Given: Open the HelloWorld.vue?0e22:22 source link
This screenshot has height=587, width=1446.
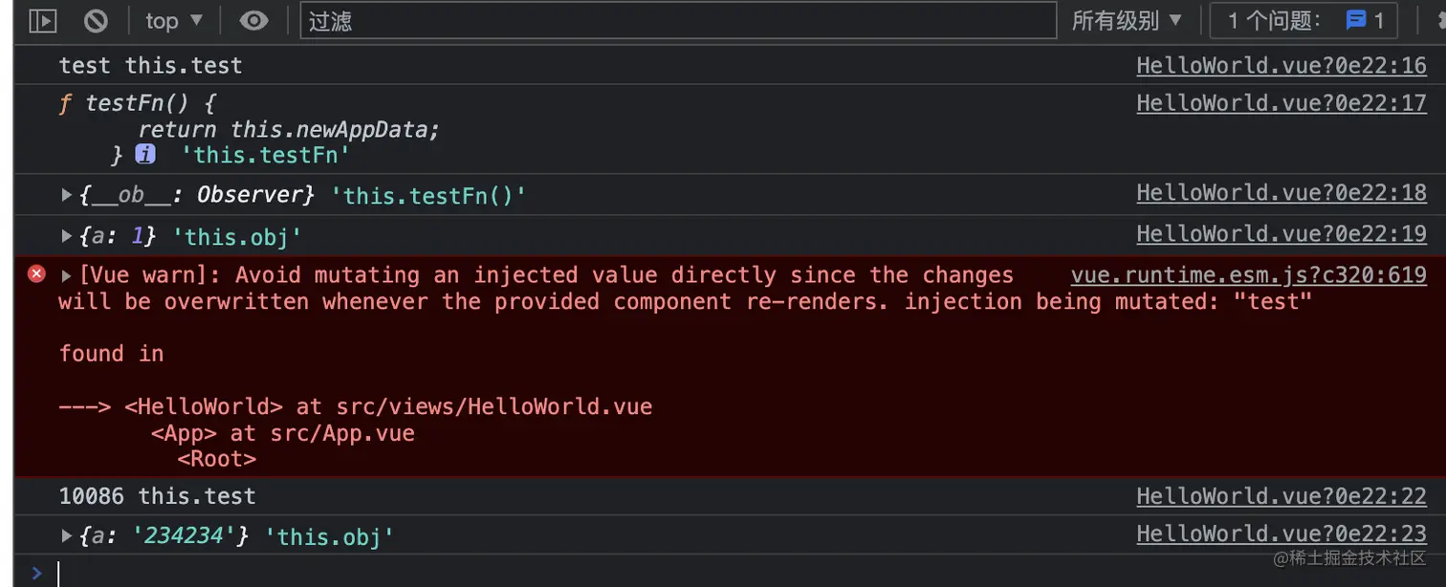Looking at the screenshot, I should (1281, 495).
